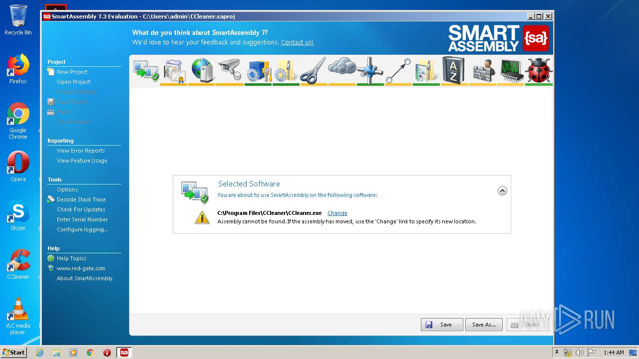Click File Explorer taskbar icon

click(56, 353)
